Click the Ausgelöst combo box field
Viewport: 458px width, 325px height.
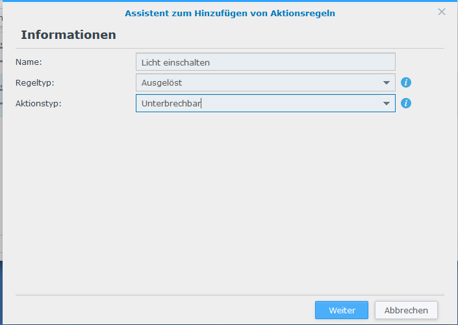tap(266, 82)
